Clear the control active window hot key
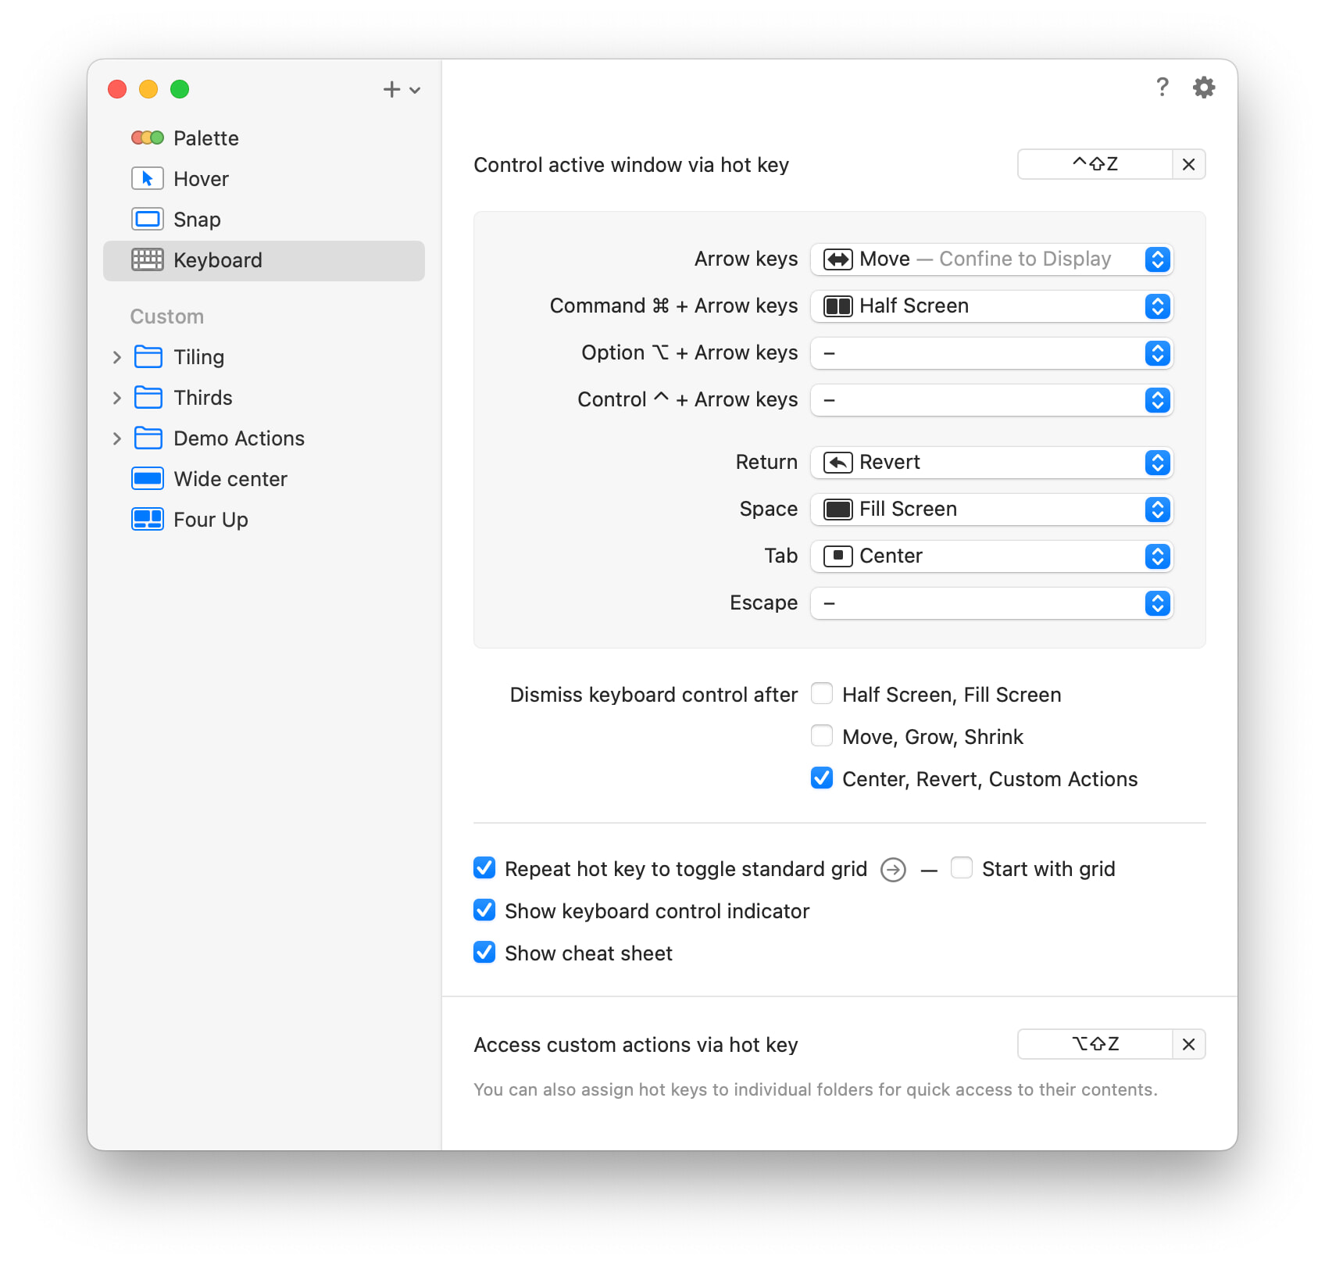 coord(1188,165)
